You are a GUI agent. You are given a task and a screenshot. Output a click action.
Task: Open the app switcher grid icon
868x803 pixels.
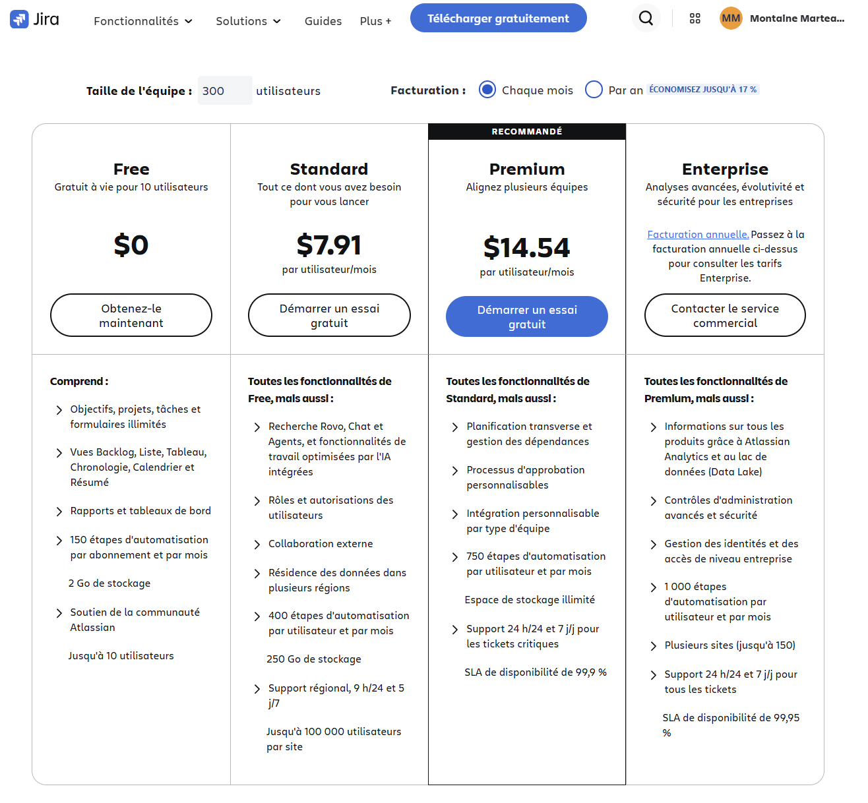(x=695, y=18)
